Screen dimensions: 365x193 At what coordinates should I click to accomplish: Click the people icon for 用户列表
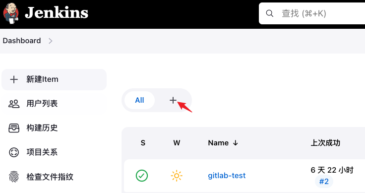pyautogui.click(x=14, y=104)
